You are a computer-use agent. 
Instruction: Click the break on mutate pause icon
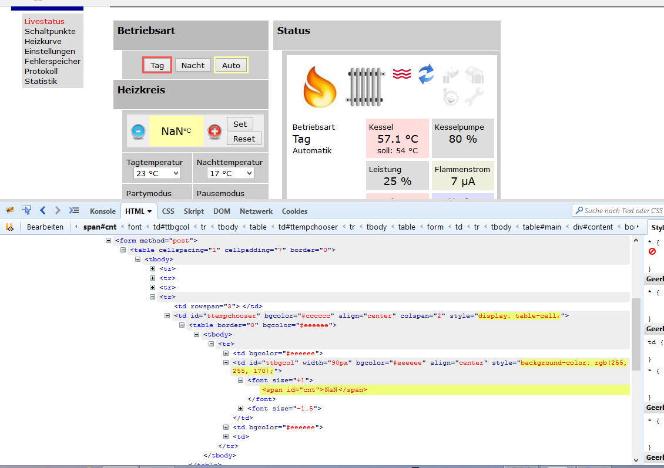[x=9, y=227]
